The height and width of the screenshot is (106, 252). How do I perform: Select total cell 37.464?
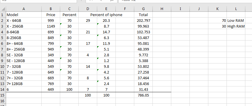click(143, 78)
